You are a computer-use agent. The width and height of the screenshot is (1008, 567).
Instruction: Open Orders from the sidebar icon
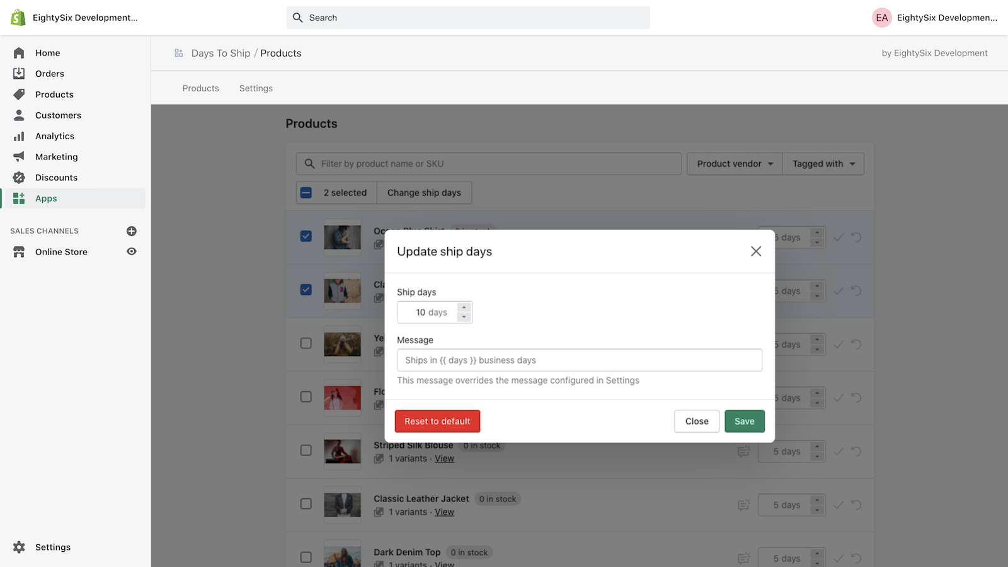(19, 74)
